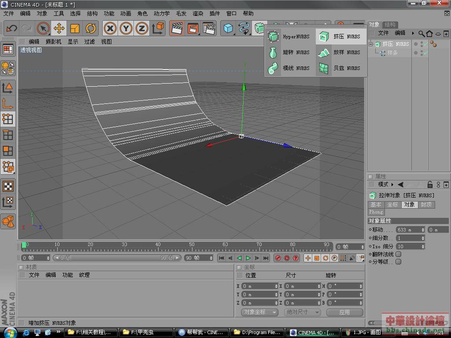Image resolution: width=451 pixels, height=338 pixels.
Task: Switch to the checkerboard Texture mode
Action: [8, 186]
